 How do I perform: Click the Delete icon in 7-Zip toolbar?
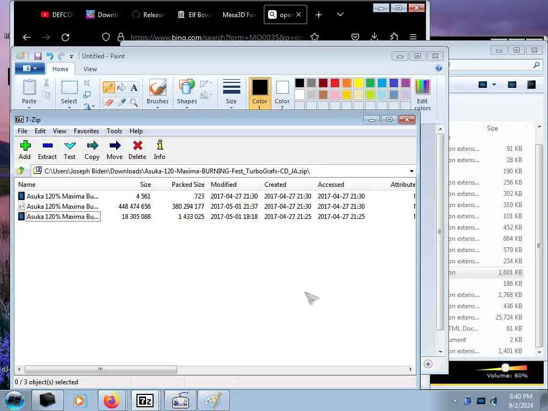click(x=138, y=150)
